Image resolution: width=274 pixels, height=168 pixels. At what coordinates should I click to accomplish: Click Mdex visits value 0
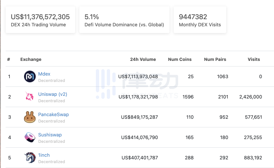coord(260,76)
